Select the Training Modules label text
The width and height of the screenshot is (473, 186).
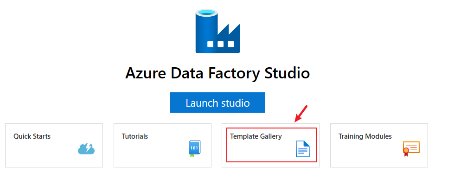pos(365,136)
